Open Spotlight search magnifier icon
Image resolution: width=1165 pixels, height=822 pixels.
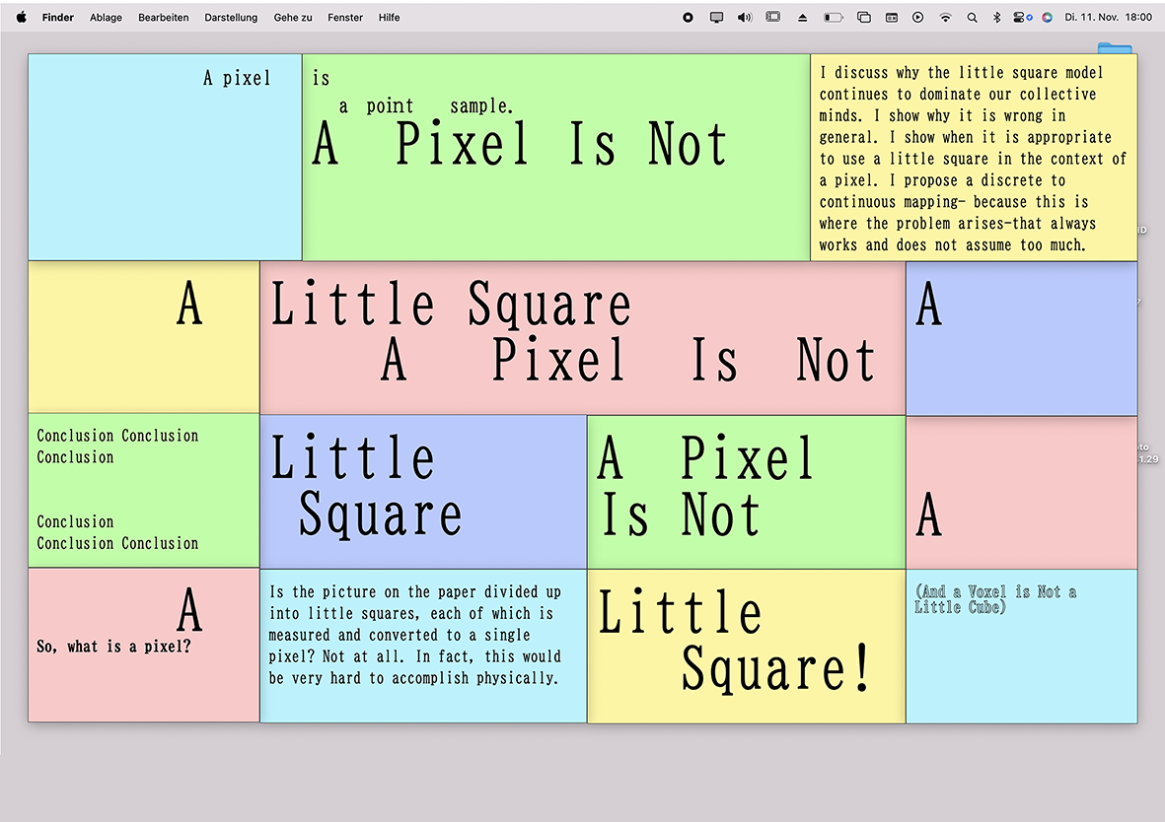tap(973, 18)
